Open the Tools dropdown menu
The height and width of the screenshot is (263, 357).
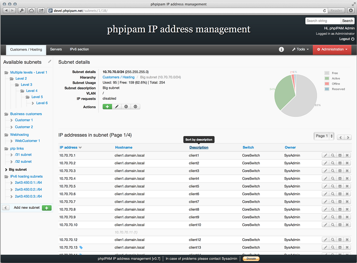(x=300, y=49)
